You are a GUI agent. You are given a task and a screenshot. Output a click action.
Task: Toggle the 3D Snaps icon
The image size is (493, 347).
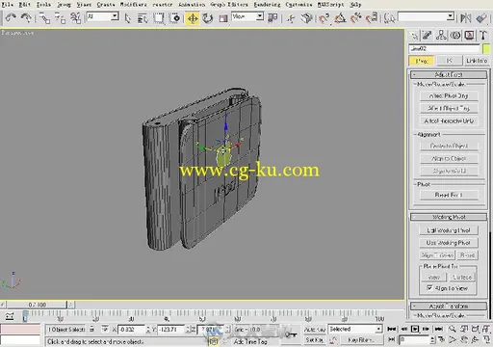click(324, 18)
